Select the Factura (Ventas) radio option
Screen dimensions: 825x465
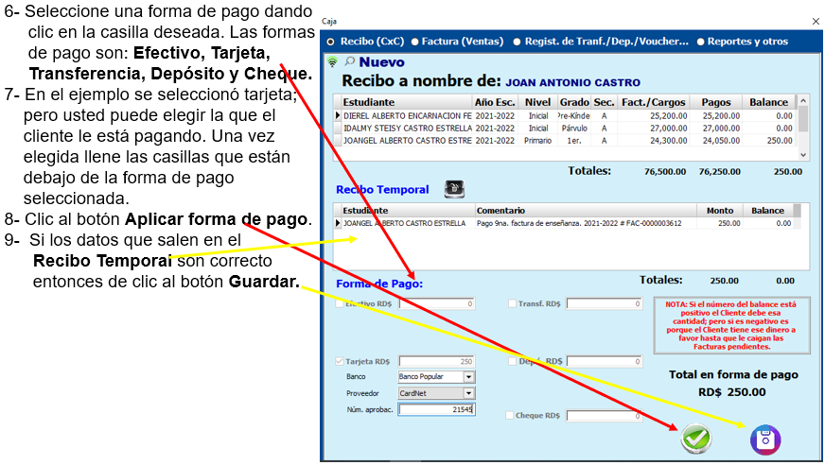(414, 42)
